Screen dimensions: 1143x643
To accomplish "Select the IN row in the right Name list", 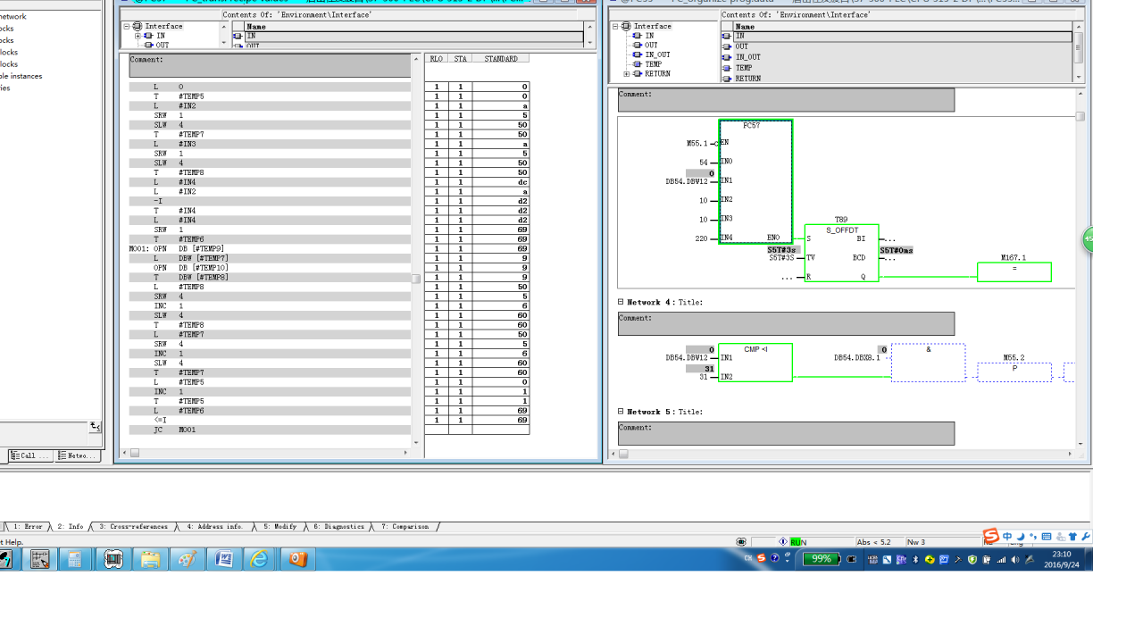I will point(897,37).
